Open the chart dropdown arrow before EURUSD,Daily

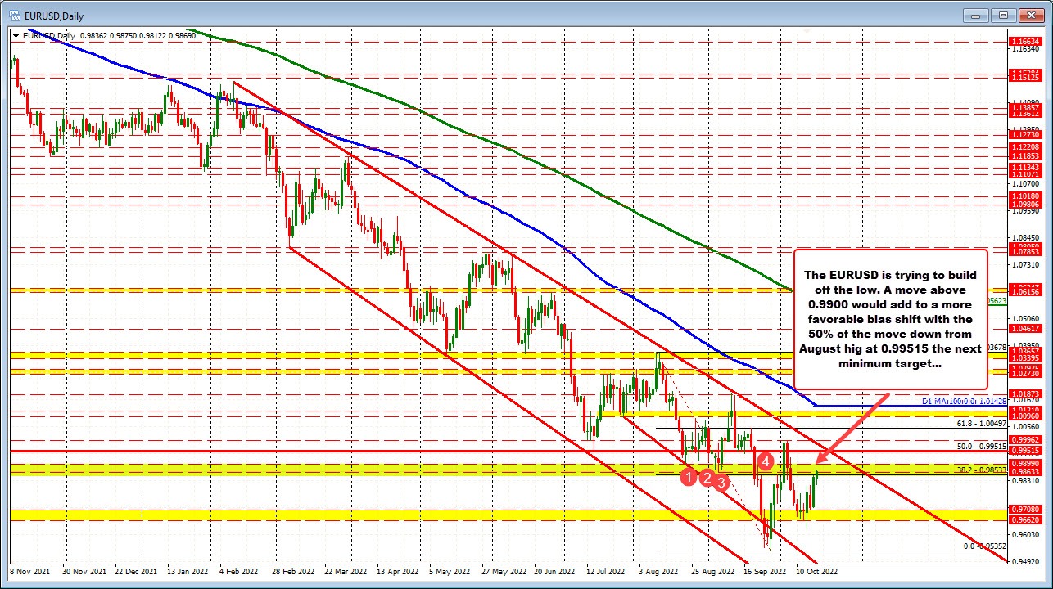pos(16,36)
